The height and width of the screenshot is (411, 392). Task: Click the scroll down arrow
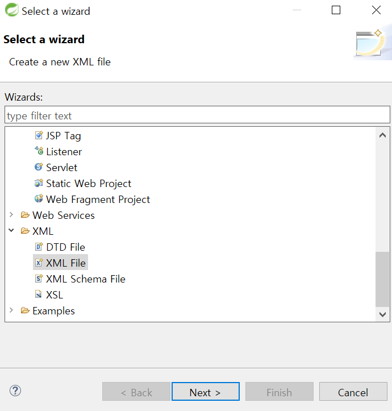(x=382, y=314)
